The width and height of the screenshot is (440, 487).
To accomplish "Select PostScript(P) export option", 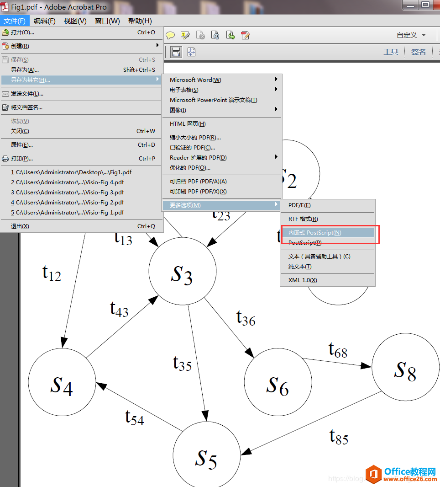I will click(x=328, y=242).
